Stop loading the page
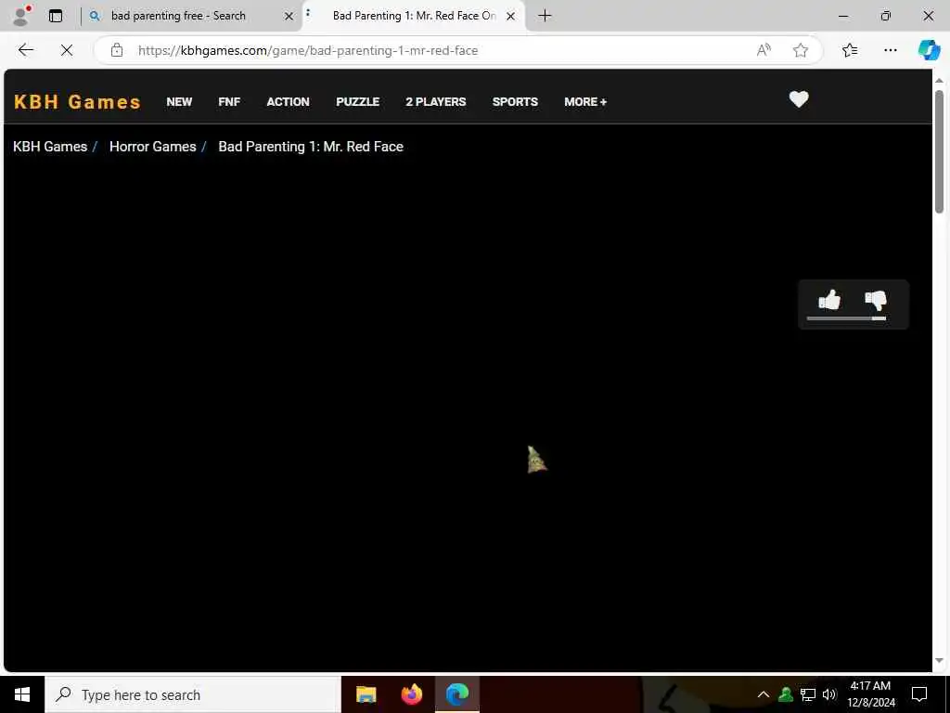Image resolution: width=950 pixels, height=713 pixels. [67, 50]
